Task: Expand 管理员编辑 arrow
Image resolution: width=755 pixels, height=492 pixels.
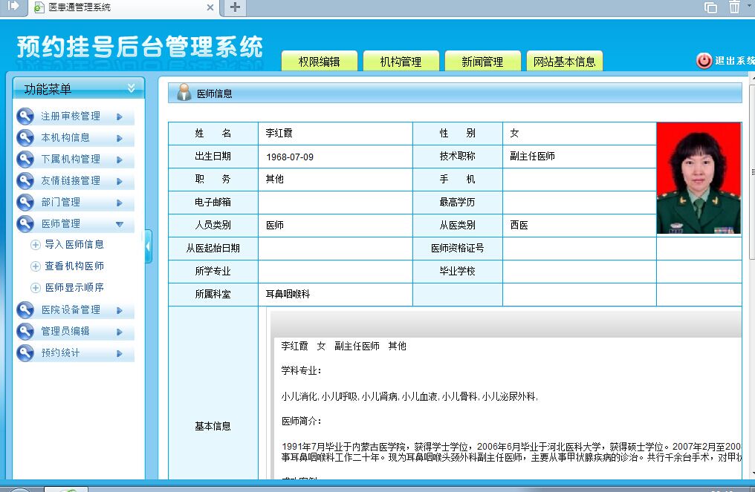Action: [x=120, y=332]
